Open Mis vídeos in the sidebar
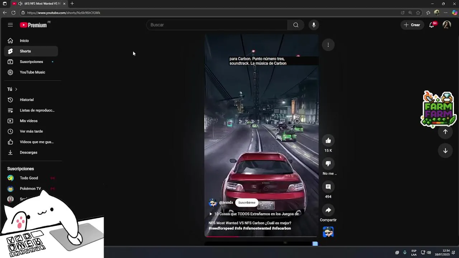 (31, 121)
